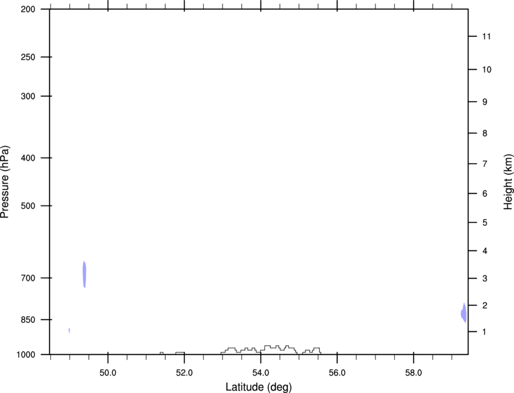Click the small blue speck below 850 hPa
Screen dimensions: 514x393
click(x=69, y=330)
